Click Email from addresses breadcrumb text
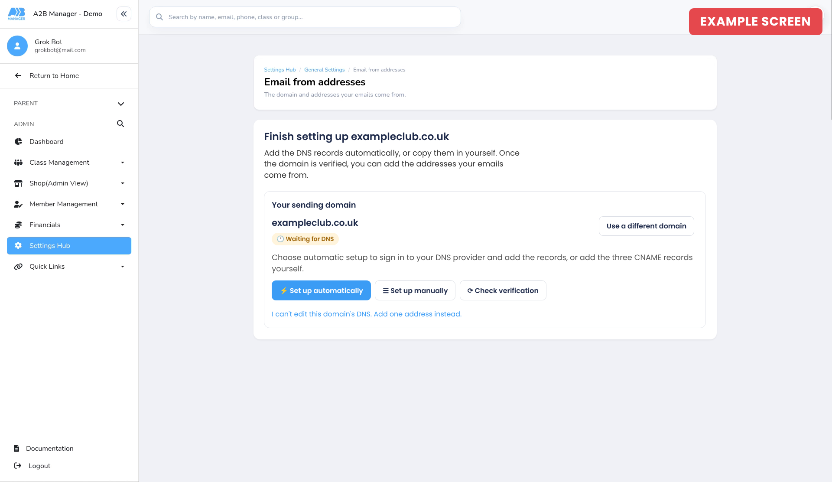Viewport: 832px width, 482px height. tap(379, 70)
